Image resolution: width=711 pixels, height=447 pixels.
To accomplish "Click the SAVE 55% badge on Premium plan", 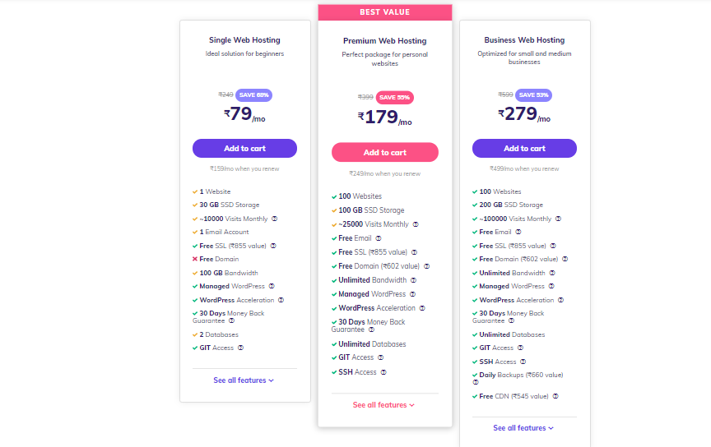I will 394,98.
